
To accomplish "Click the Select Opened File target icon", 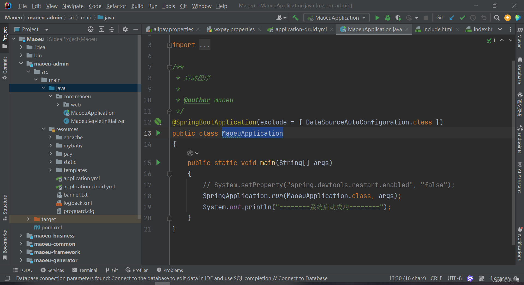I will [91, 29].
